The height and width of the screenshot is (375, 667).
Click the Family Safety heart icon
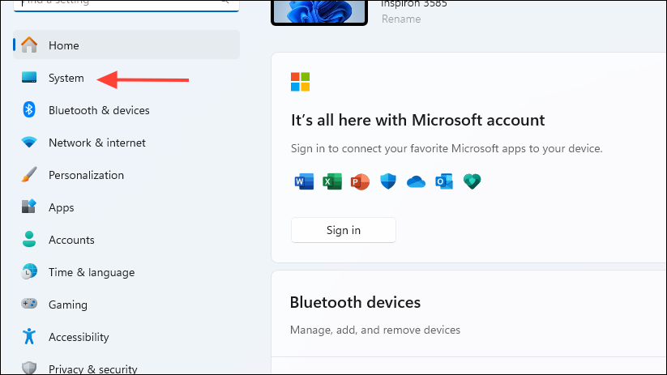472,181
